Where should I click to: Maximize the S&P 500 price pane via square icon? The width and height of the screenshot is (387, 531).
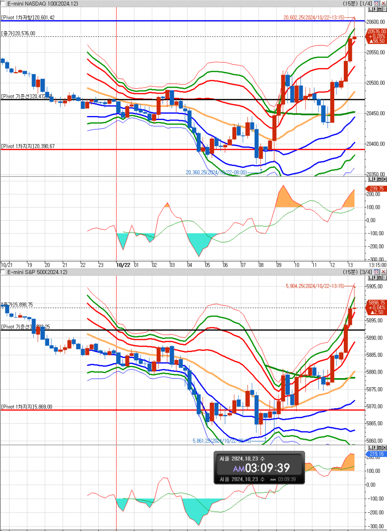(380, 278)
